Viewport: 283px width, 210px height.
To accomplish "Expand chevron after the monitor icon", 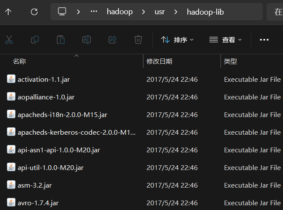I will click(78, 12).
